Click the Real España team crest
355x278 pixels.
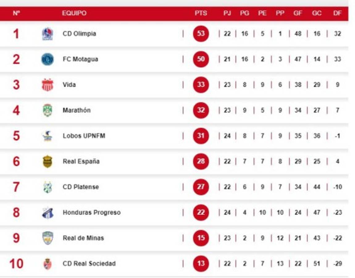(x=48, y=162)
